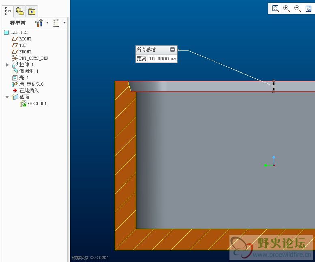Collapse the 截面 sections node
315x262 pixels.
pyautogui.click(x=7, y=97)
